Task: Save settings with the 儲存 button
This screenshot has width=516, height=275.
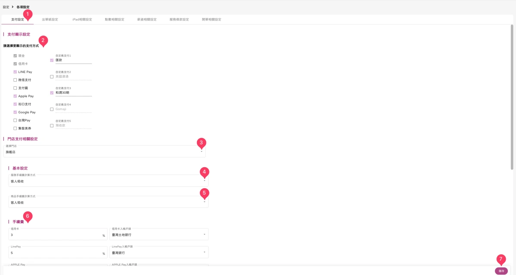Action: coord(501,271)
